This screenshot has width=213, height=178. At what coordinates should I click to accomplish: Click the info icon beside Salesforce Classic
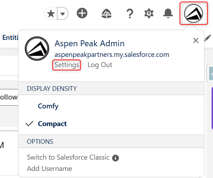pyautogui.click(x=115, y=158)
